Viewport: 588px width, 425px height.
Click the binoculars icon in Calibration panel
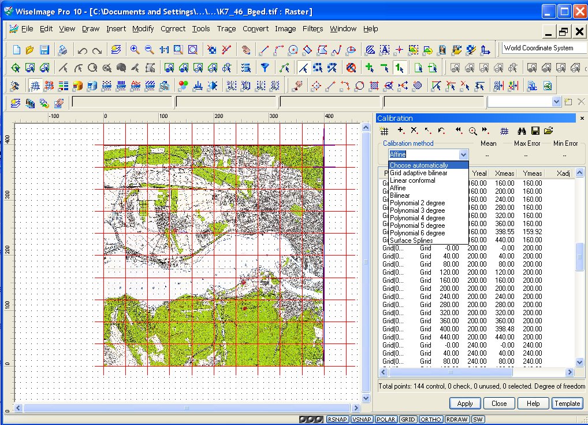523,131
